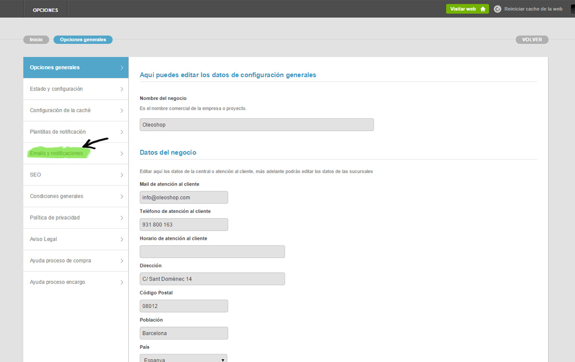Select Opciones generales in the sidebar
575x362 pixels.
point(76,68)
